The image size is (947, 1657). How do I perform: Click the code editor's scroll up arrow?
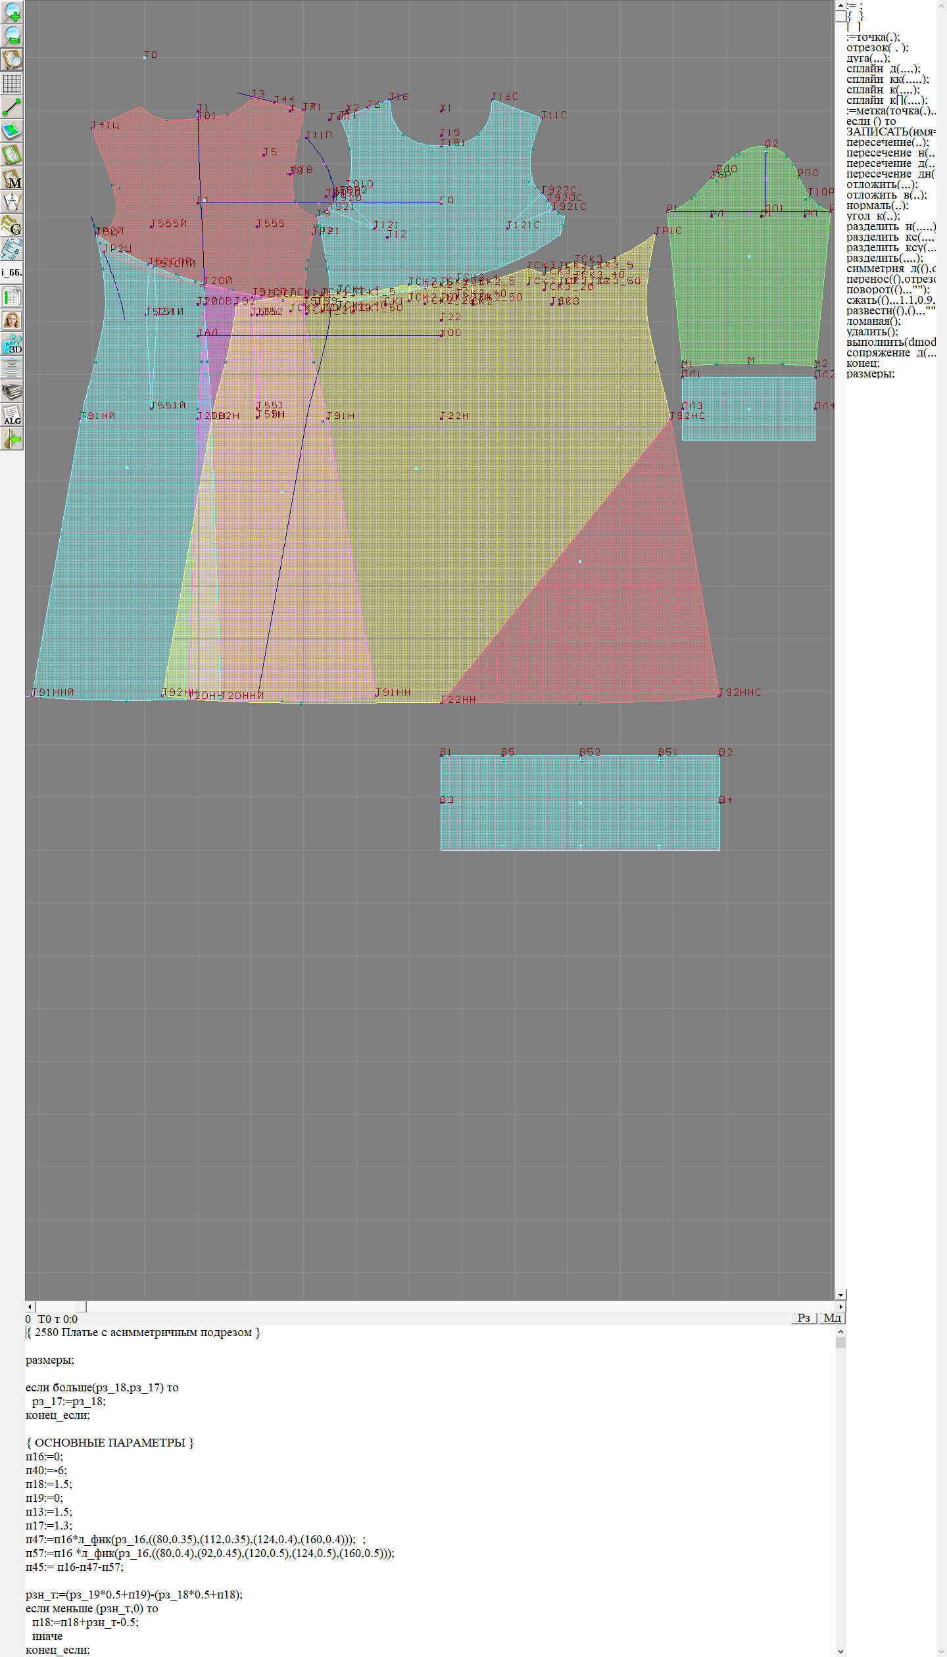pyautogui.click(x=840, y=1332)
